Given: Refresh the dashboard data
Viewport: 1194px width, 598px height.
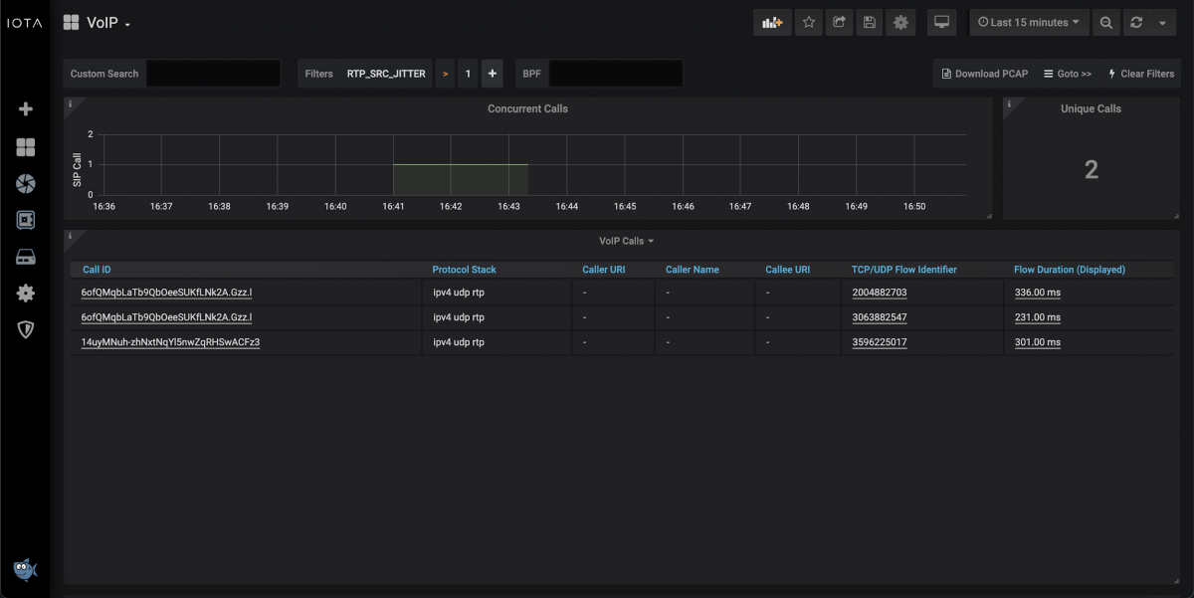Looking at the screenshot, I should coord(1136,22).
